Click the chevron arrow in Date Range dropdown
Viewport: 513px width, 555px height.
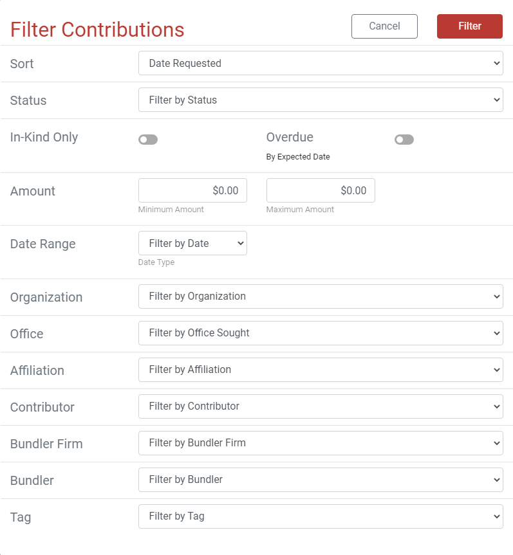(x=241, y=243)
